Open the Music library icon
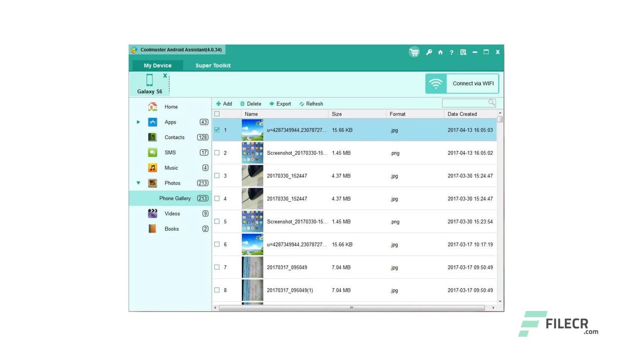The image size is (633, 356). tap(153, 168)
